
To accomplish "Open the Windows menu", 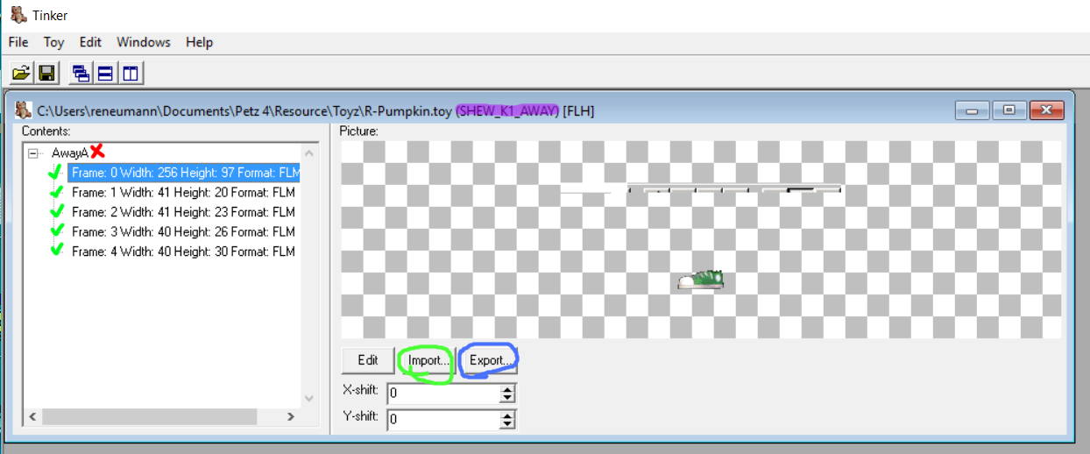I will coord(144,42).
